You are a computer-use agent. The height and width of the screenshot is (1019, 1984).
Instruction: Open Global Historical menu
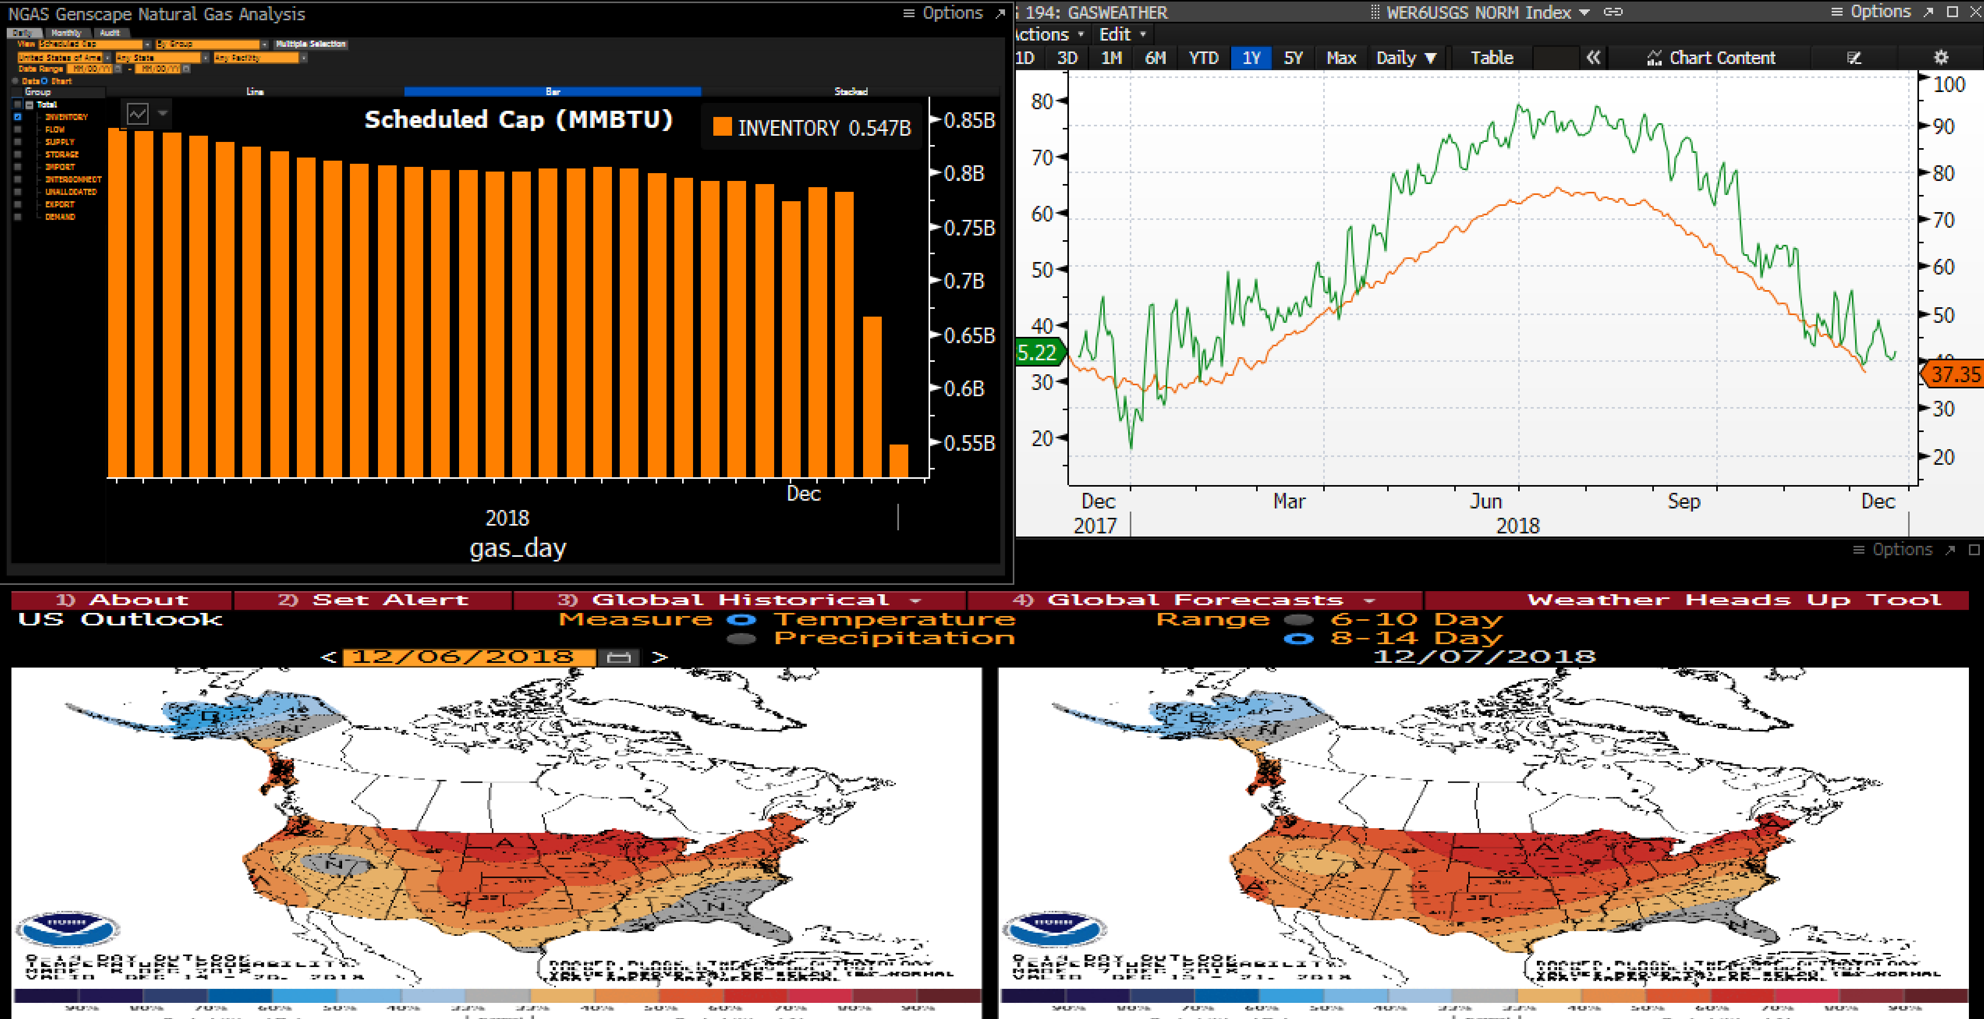(x=739, y=600)
